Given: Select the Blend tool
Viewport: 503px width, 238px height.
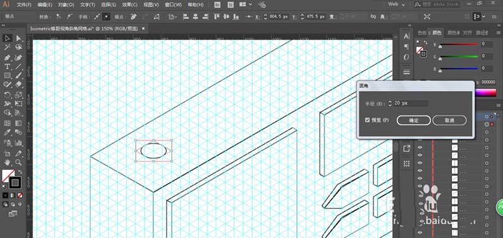Looking at the screenshot, I should (x=19, y=132).
